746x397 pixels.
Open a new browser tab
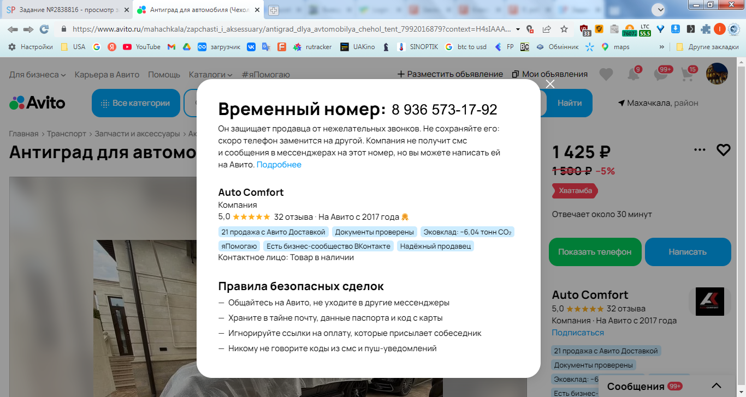(273, 10)
